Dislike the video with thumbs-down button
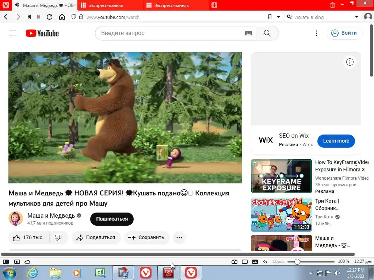The height and width of the screenshot is (280, 374). point(58,238)
